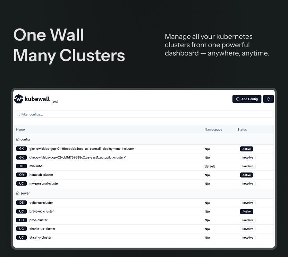Click the UC badge beside my-personal-cluster
288x257 pixels.
[21, 183]
